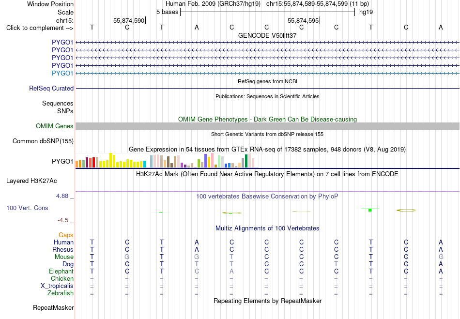The image size is (460, 319).
Task: Click the -4.5 PhyloP lower axis value
Action: pos(63,220)
